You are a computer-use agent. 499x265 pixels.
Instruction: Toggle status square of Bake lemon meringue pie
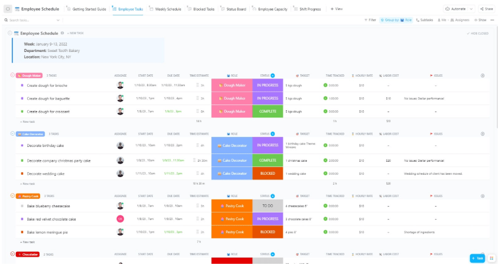tap(22, 232)
